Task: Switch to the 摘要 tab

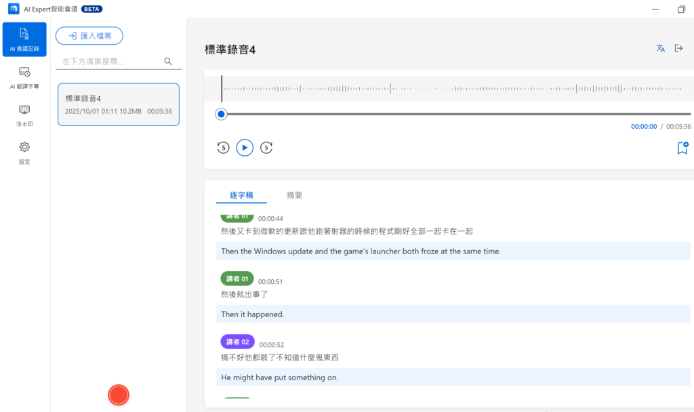Action: tap(294, 195)
